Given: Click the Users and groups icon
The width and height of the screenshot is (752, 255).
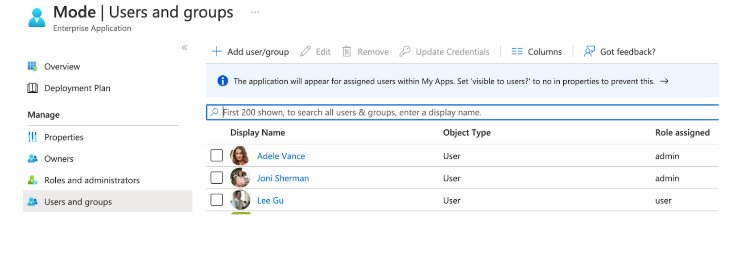Looking at the screenshot, I should 33,202.
